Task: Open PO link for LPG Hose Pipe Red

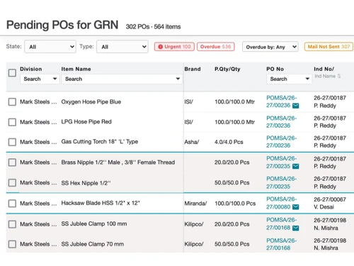Action: [281, 122]
